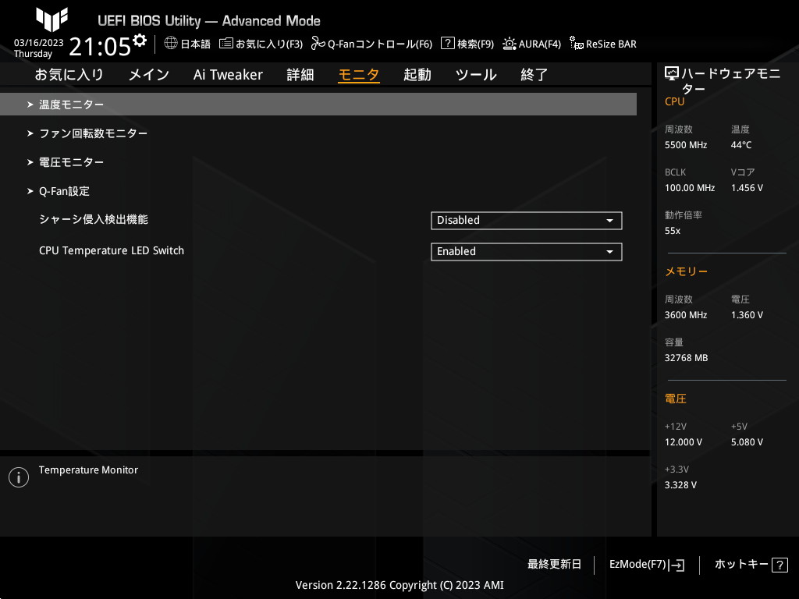This screenshot has height=599, width=799.
Task: Click Q-Fanコントロール(F6) label
Action: [380, 44]
